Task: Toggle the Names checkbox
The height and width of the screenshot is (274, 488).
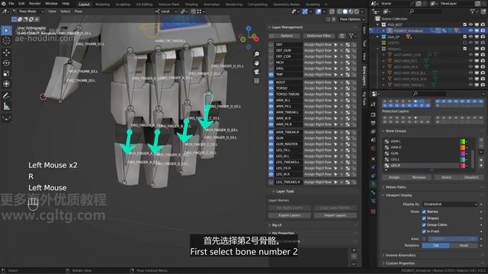Action: click(424, 212)
